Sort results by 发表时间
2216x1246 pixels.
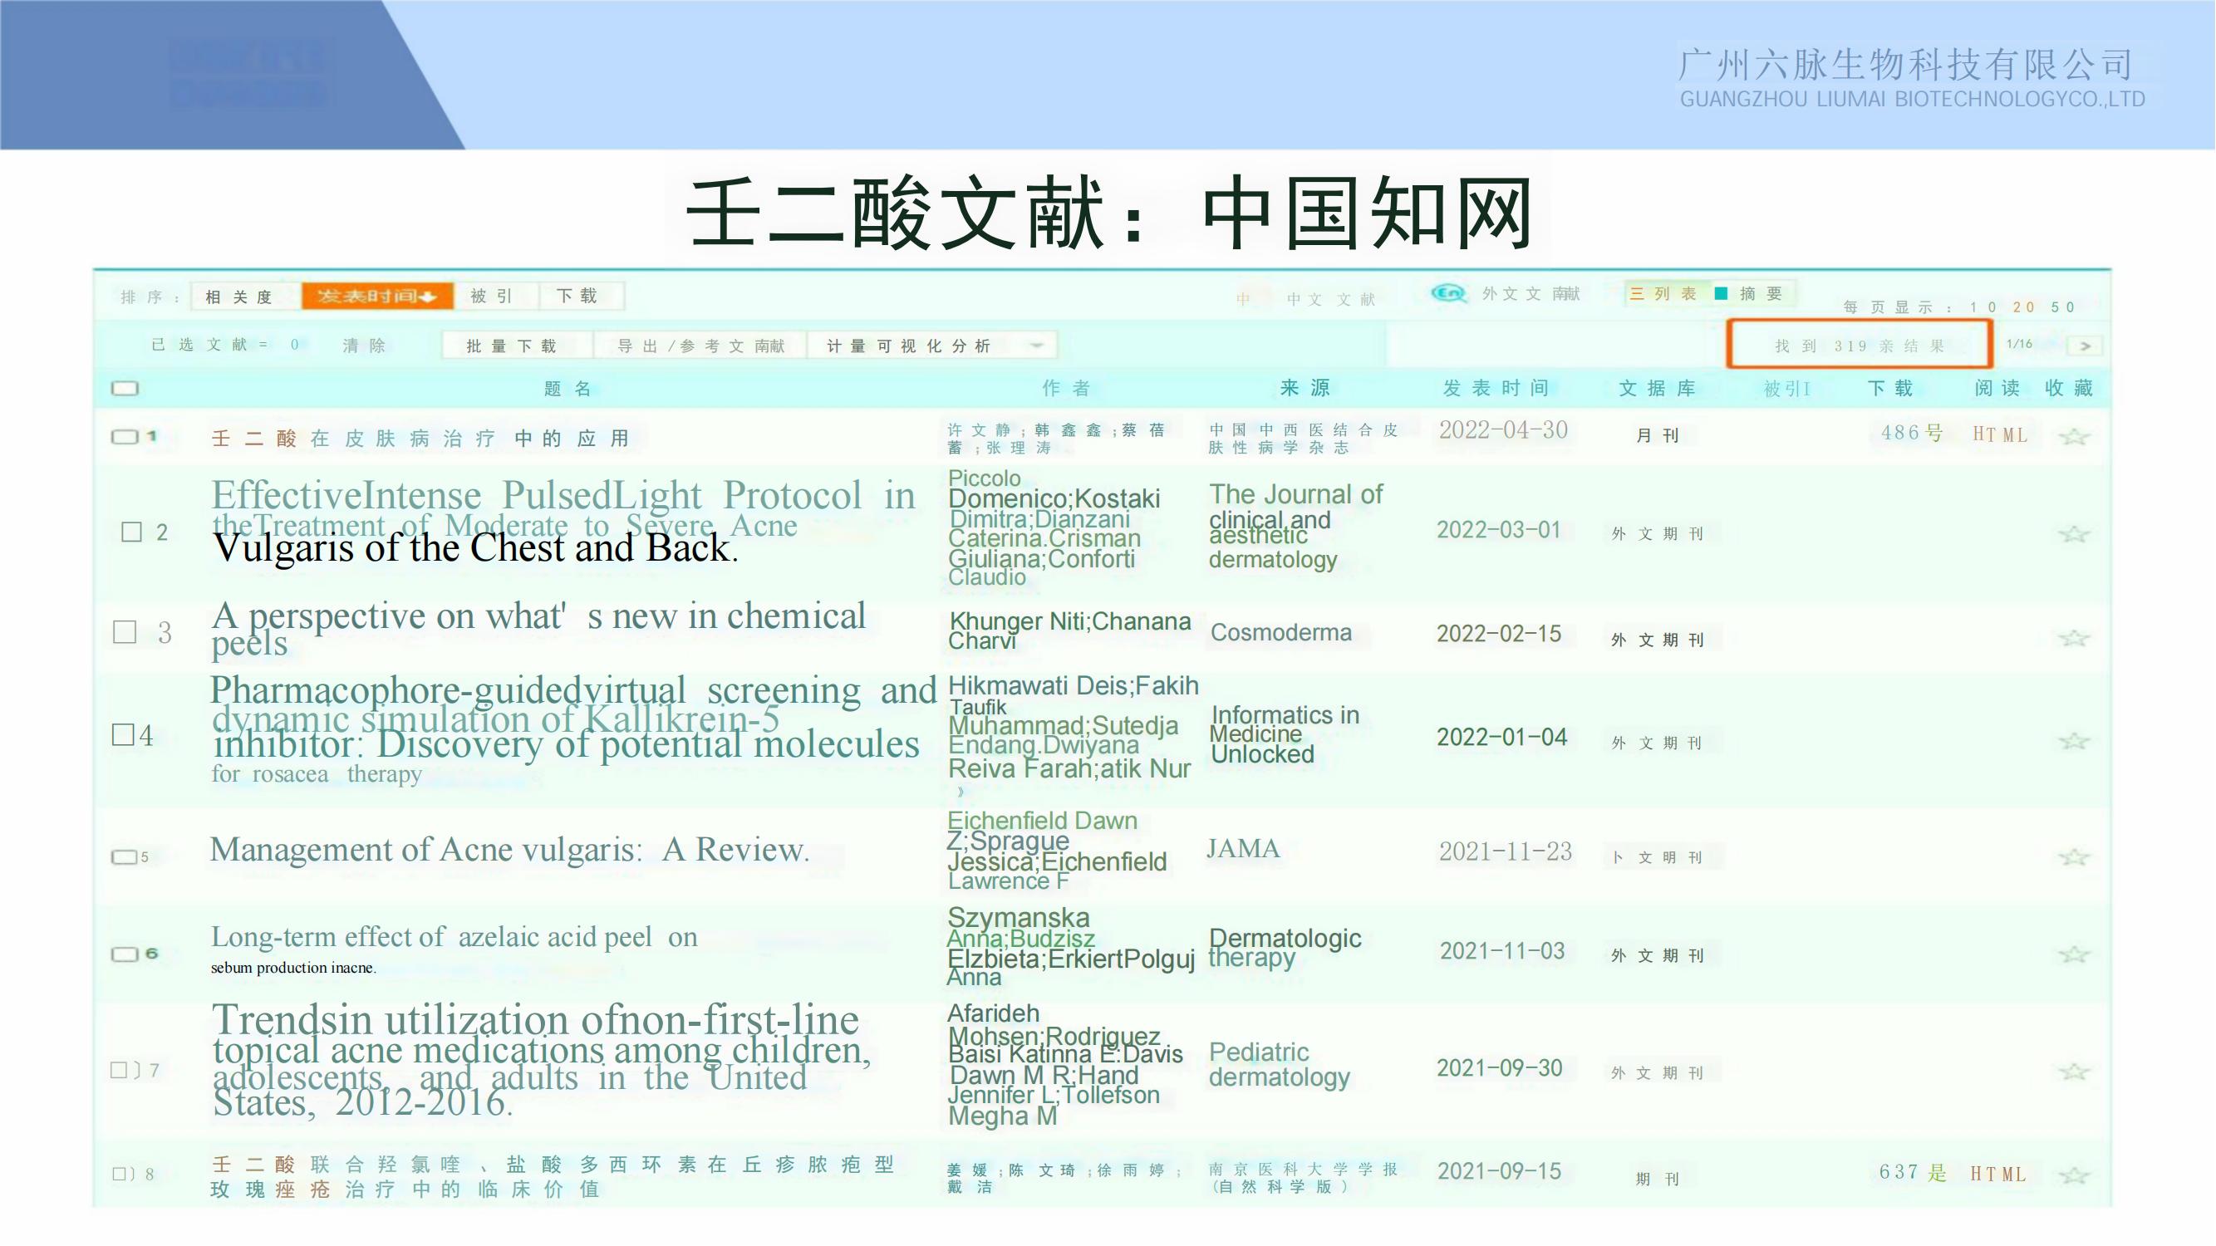(x=376, y=297)
